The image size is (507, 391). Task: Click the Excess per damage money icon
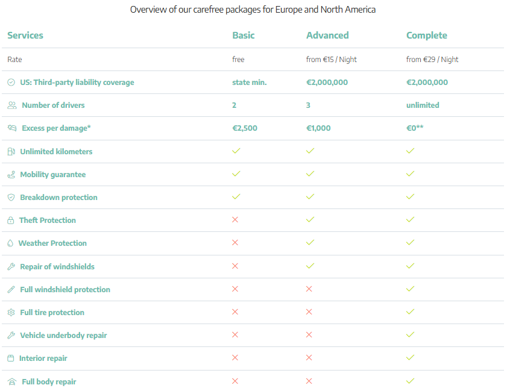[12, 128]
